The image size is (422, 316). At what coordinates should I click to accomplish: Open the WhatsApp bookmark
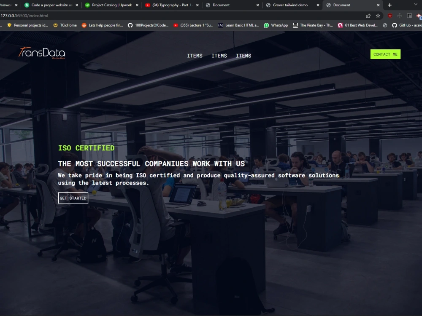276,25
